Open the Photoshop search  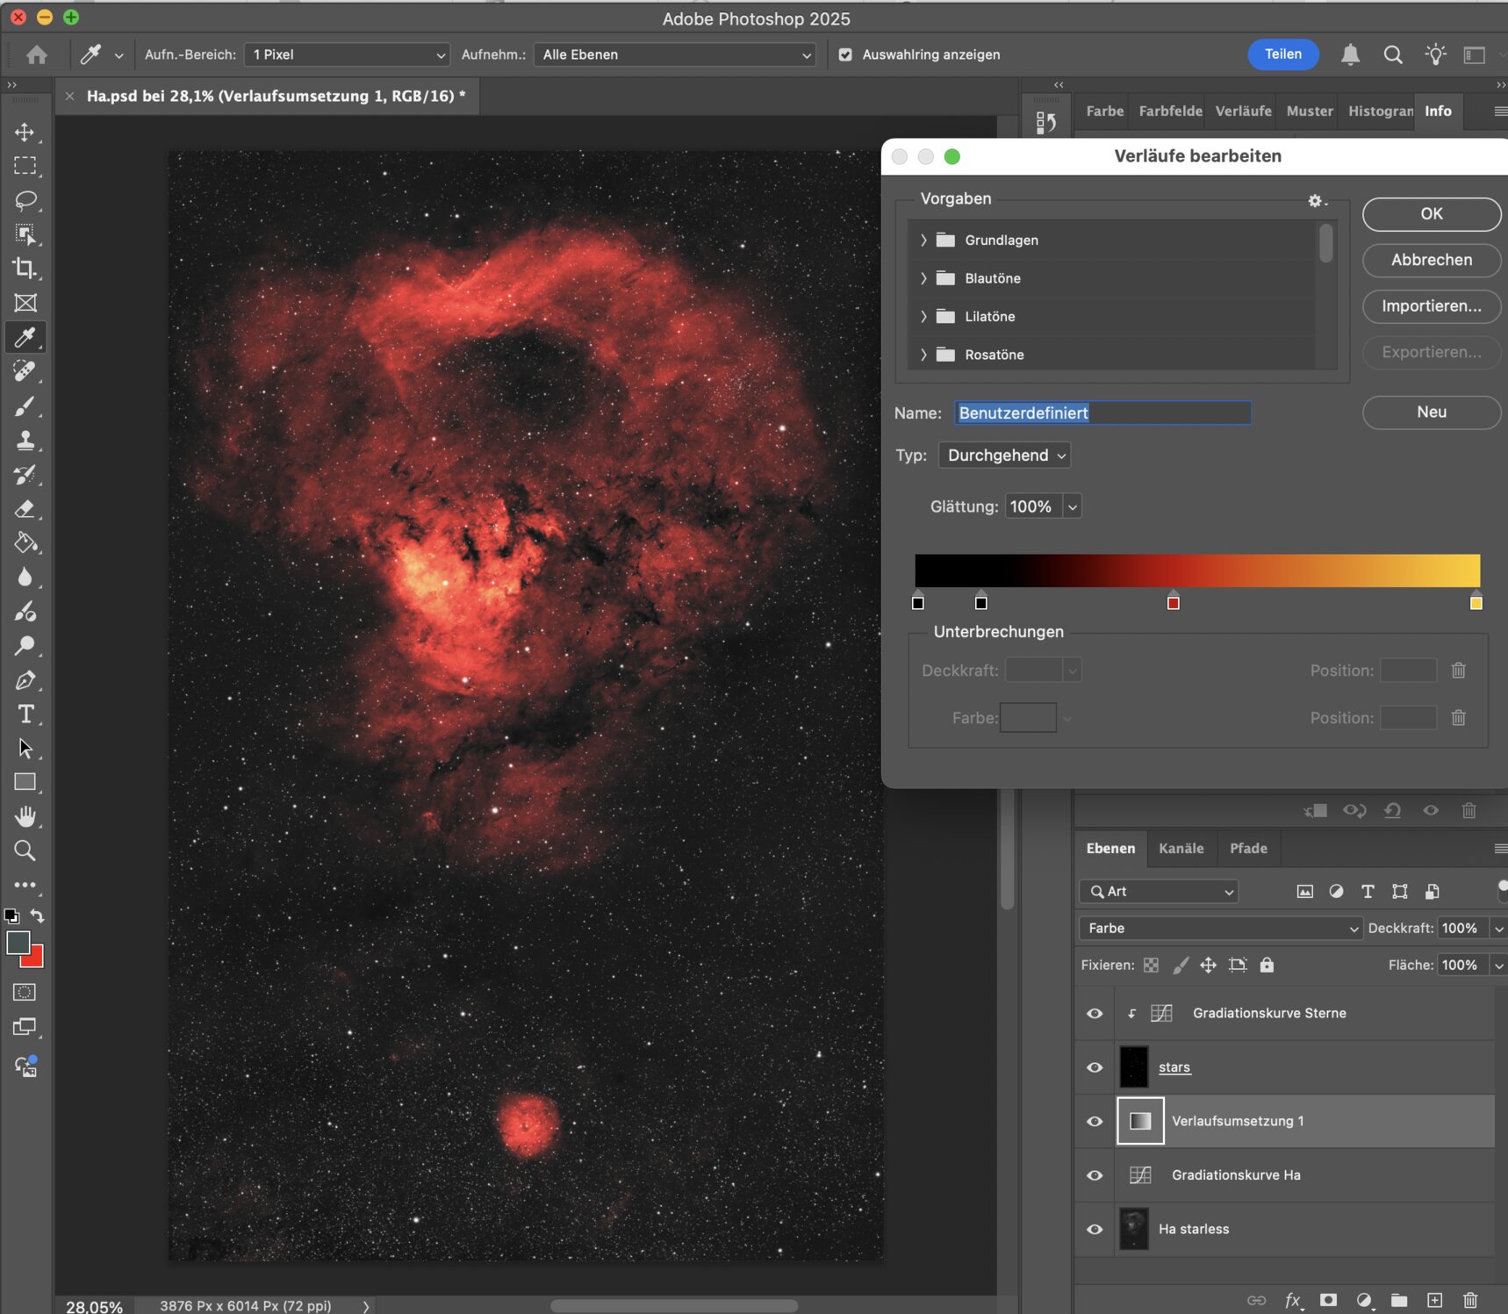(1393, 54)
